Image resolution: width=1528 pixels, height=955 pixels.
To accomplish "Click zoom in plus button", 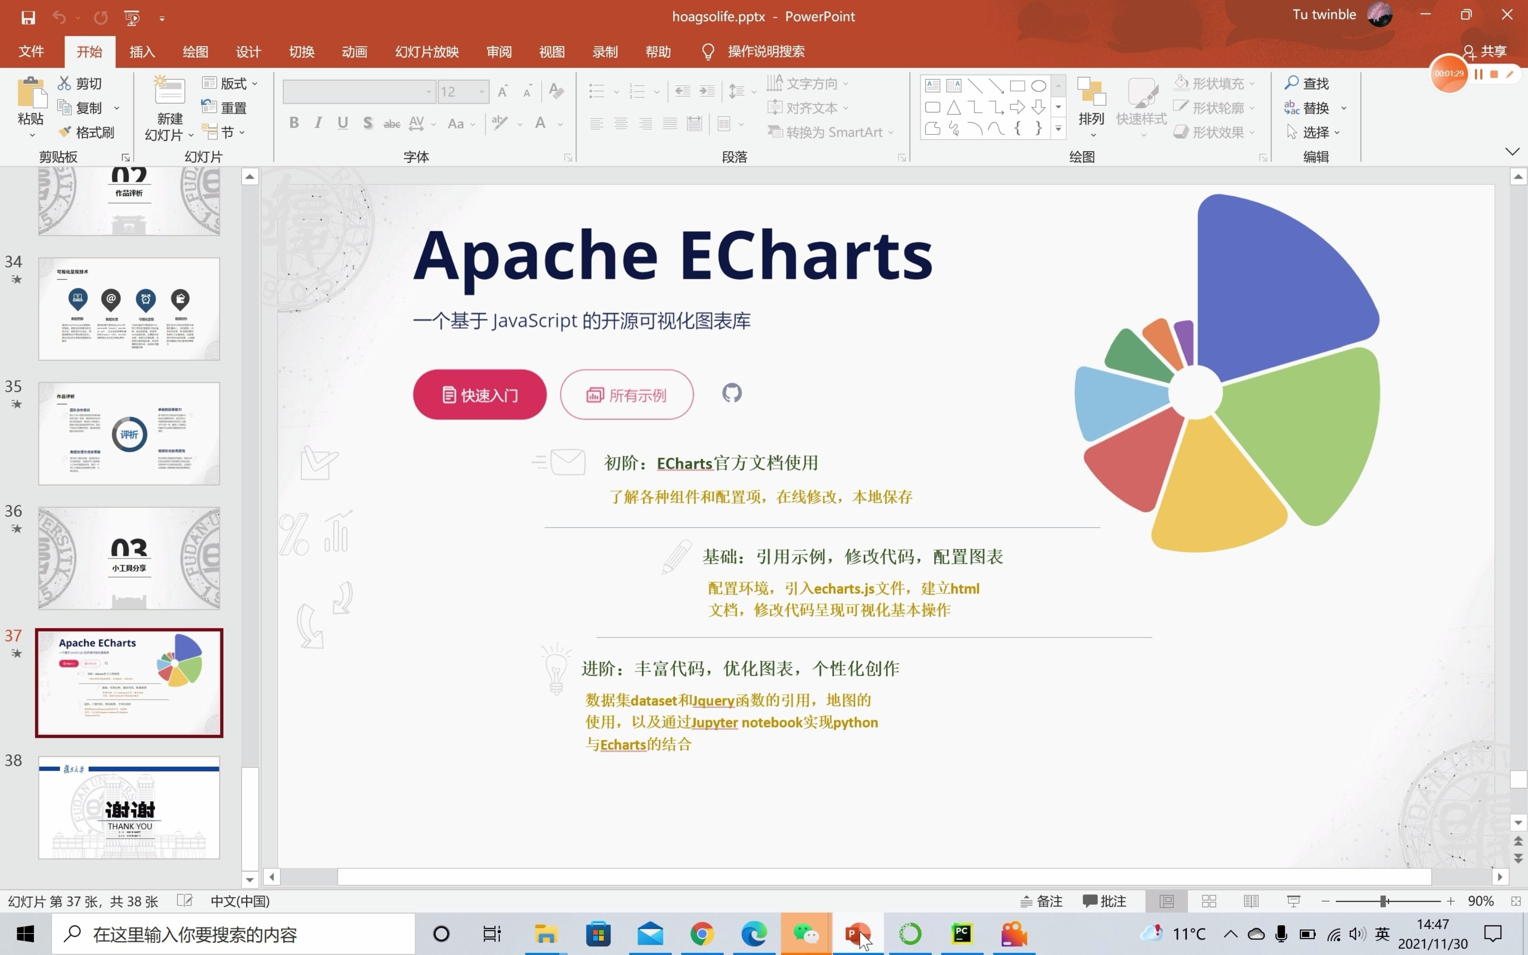I will point(1451,902).
